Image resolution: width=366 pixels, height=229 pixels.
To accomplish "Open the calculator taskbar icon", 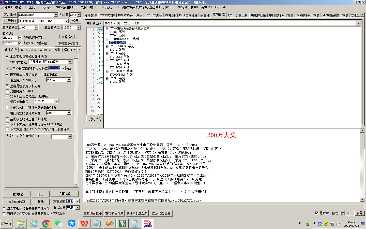I will 135,224.
